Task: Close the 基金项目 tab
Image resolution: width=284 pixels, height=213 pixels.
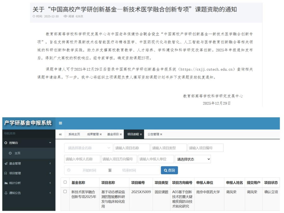Action: pos(121,134)
